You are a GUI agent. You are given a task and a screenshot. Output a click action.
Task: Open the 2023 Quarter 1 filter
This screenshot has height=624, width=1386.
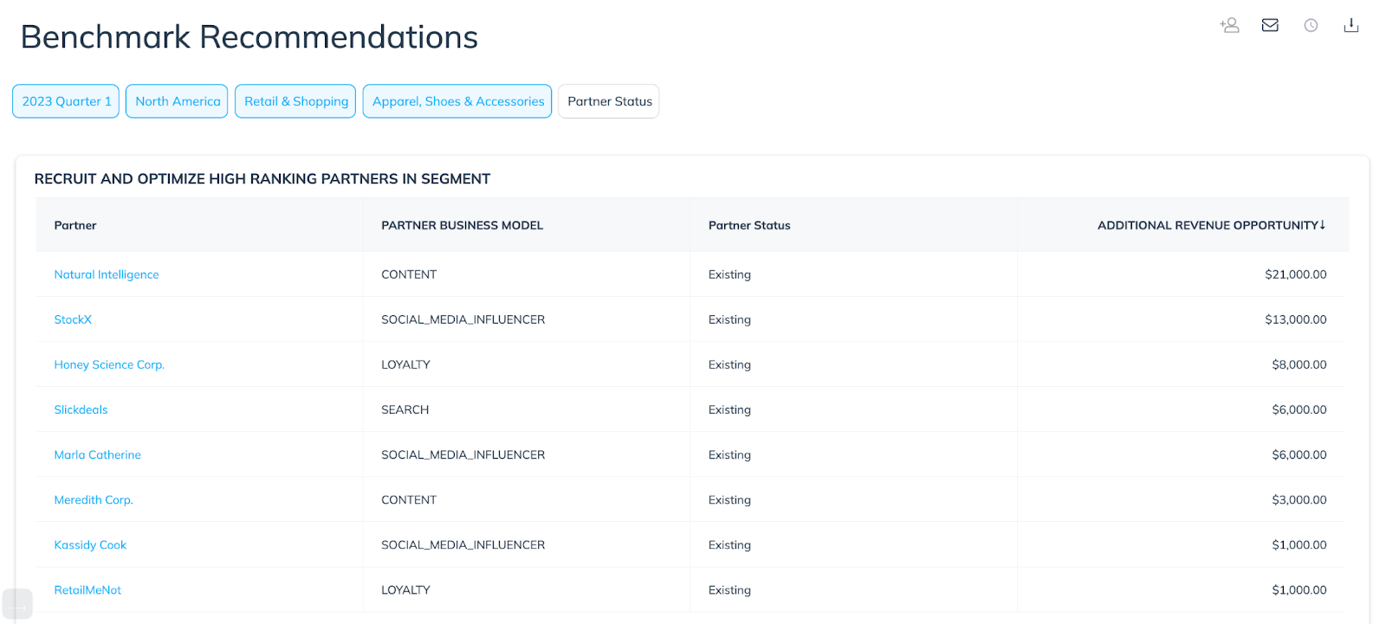coord(66,101)
